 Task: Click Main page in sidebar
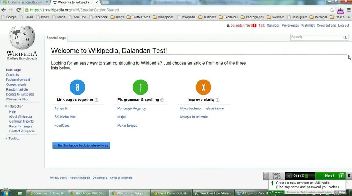pyautogui.click(x=13, y=70)
